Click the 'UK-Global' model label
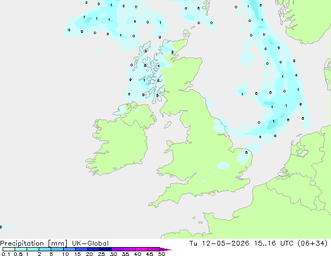 coord(90,243)
